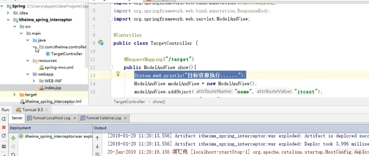
Task: Click the spring-mvc.xml file icon
Action: click(41, 67)
